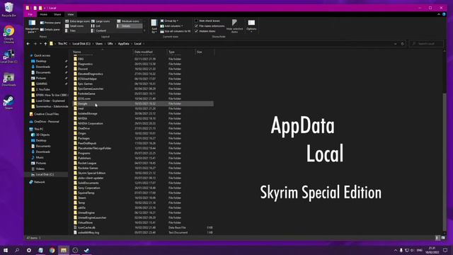Open Steam desktop shortcut
This screenshot has width=453, height=255.
pos(8,102)
